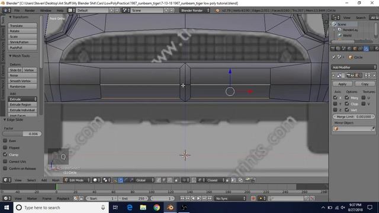Image resolution: width=379 pixels, height=213 pixels.
Task: Open the Render menu
Action: (30, 11)
